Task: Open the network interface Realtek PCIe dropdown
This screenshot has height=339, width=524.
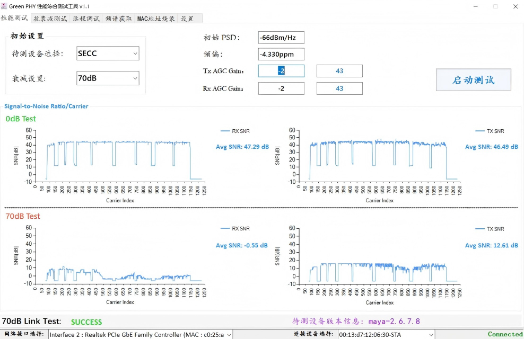Action: coord(141,334)
